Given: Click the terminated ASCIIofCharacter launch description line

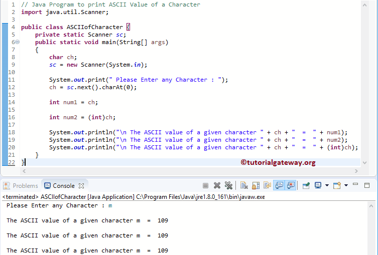Looking at the screenshot, I should 134,197.
